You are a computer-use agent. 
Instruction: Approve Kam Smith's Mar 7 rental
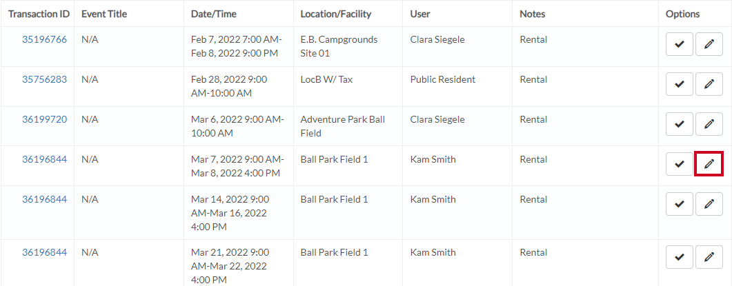(x=680, y=164)
